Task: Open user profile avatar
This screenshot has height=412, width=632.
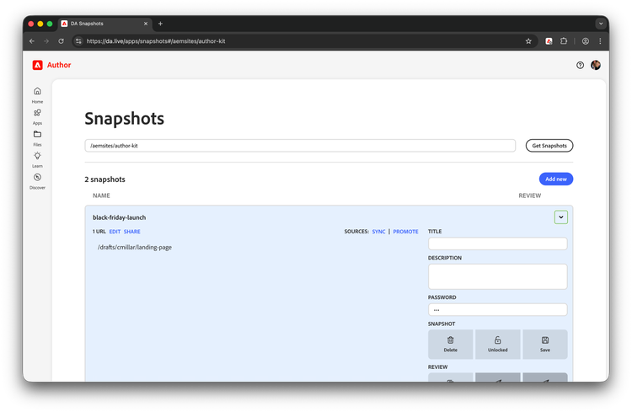Action: 596,65
